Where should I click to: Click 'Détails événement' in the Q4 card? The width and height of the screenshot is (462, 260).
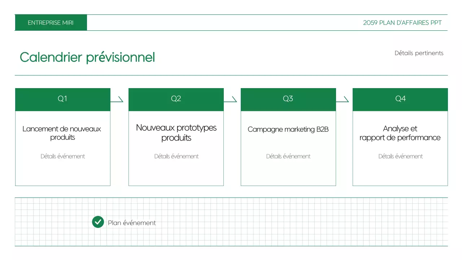click(x=400, y=156)
